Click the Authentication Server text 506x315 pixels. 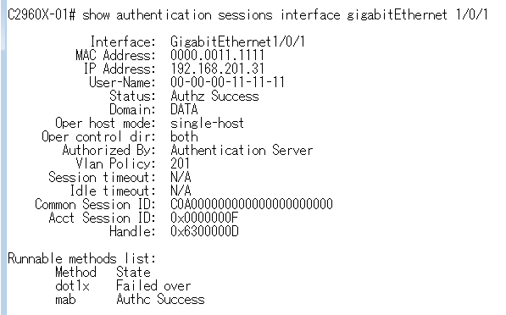[x=242, y=150]
